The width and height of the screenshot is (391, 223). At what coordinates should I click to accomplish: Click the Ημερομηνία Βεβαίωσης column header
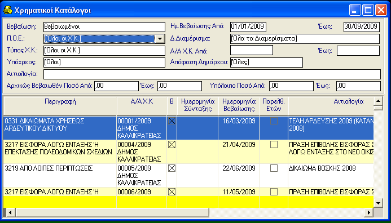239,106
